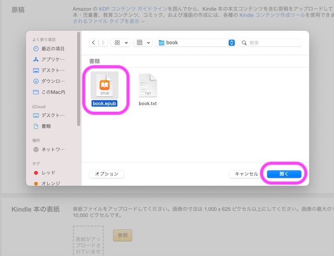Image resolution: width=334 pixels, height=256 pixels.
Task: Click the back navigation arrow
Action: click(x=94, y=42)
